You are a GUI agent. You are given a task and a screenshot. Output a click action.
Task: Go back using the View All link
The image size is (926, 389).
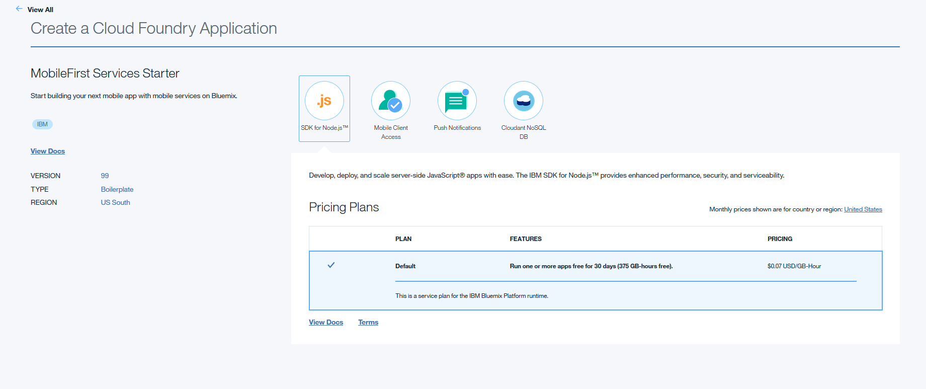(x=40, y=10)
